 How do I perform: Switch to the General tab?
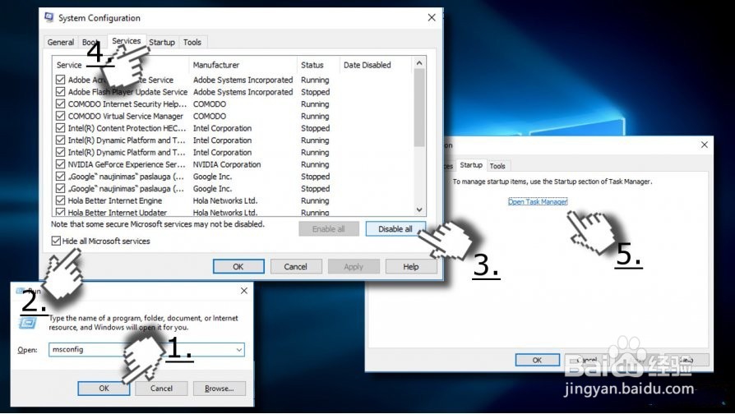coord(61,42)
